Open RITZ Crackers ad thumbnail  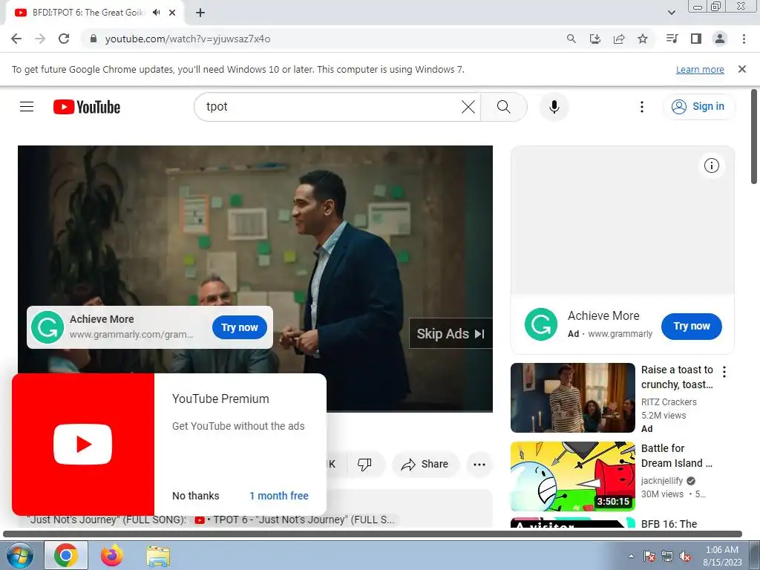572,398
